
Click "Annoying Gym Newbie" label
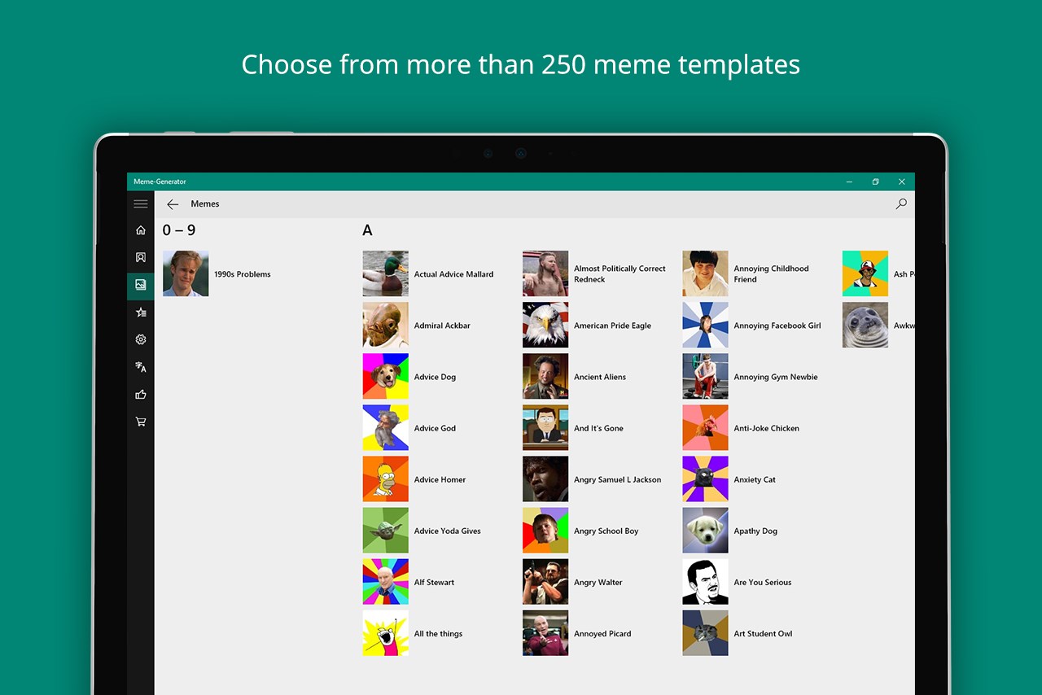tap(776, 377)
